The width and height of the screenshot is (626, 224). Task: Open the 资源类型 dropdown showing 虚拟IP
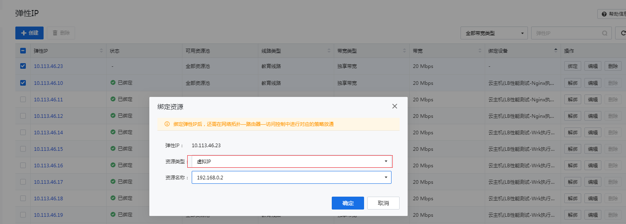coord(291,161)
